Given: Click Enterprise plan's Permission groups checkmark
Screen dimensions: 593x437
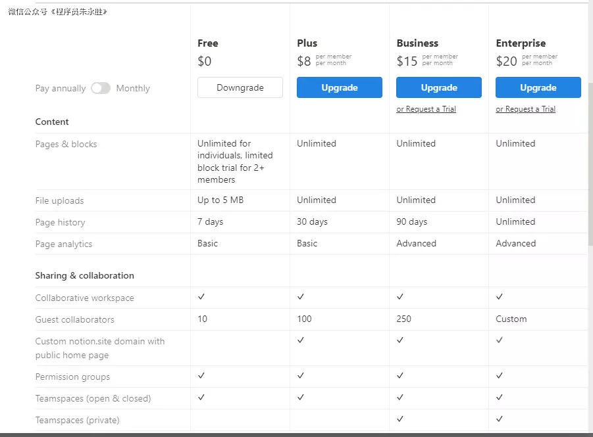Looking at the screenshot, I should pos(500,376).
